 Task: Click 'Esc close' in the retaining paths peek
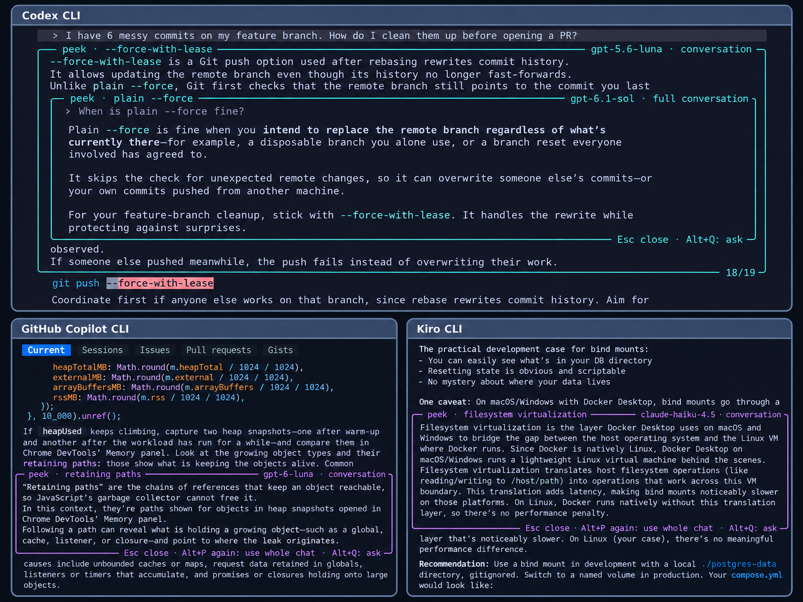[x=146, y=553]
